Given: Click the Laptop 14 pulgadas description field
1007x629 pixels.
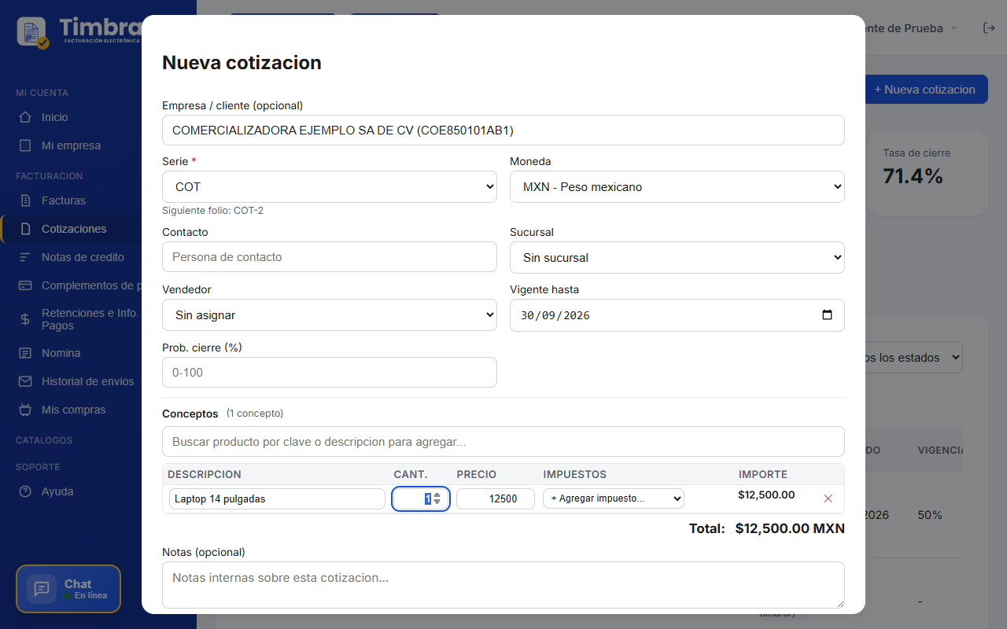Looking at the screenshot, I should (277, 498).
